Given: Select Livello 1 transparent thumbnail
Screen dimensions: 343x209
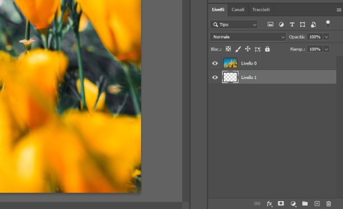Looking at the screenshot, I should (230, 77).
